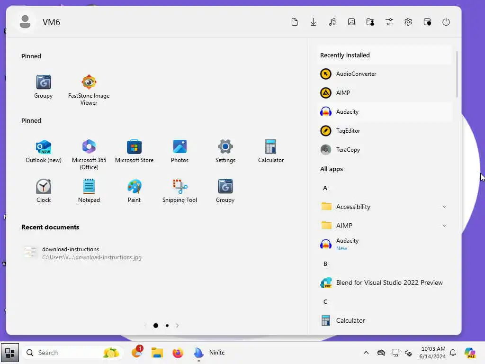Viewport: 485px width, 364px height.
Task: Open the Accessibility folder in All apps
Action: coord(385,207)
